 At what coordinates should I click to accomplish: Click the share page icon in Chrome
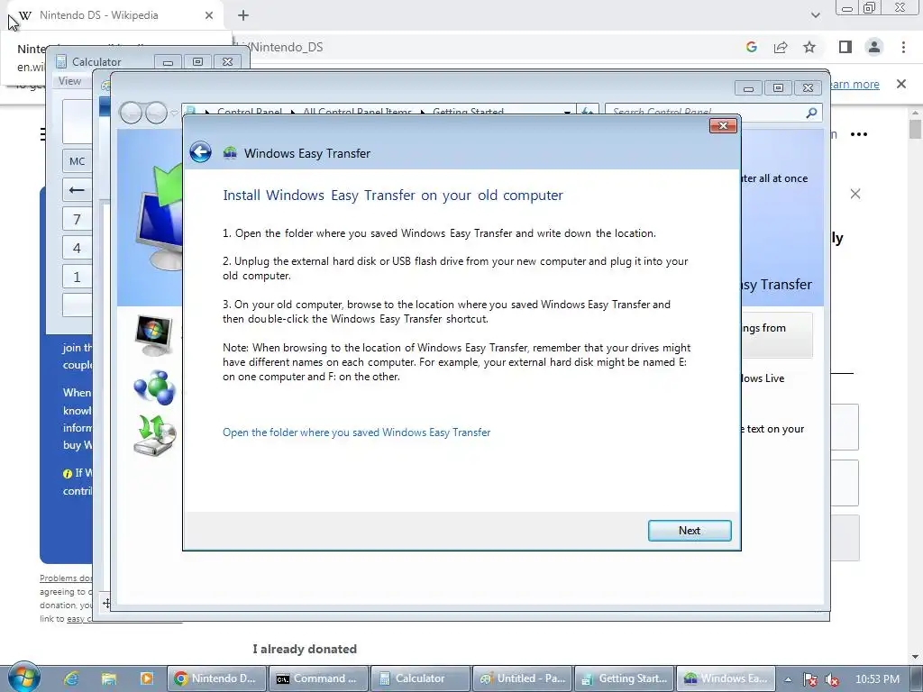pos(781,47)
